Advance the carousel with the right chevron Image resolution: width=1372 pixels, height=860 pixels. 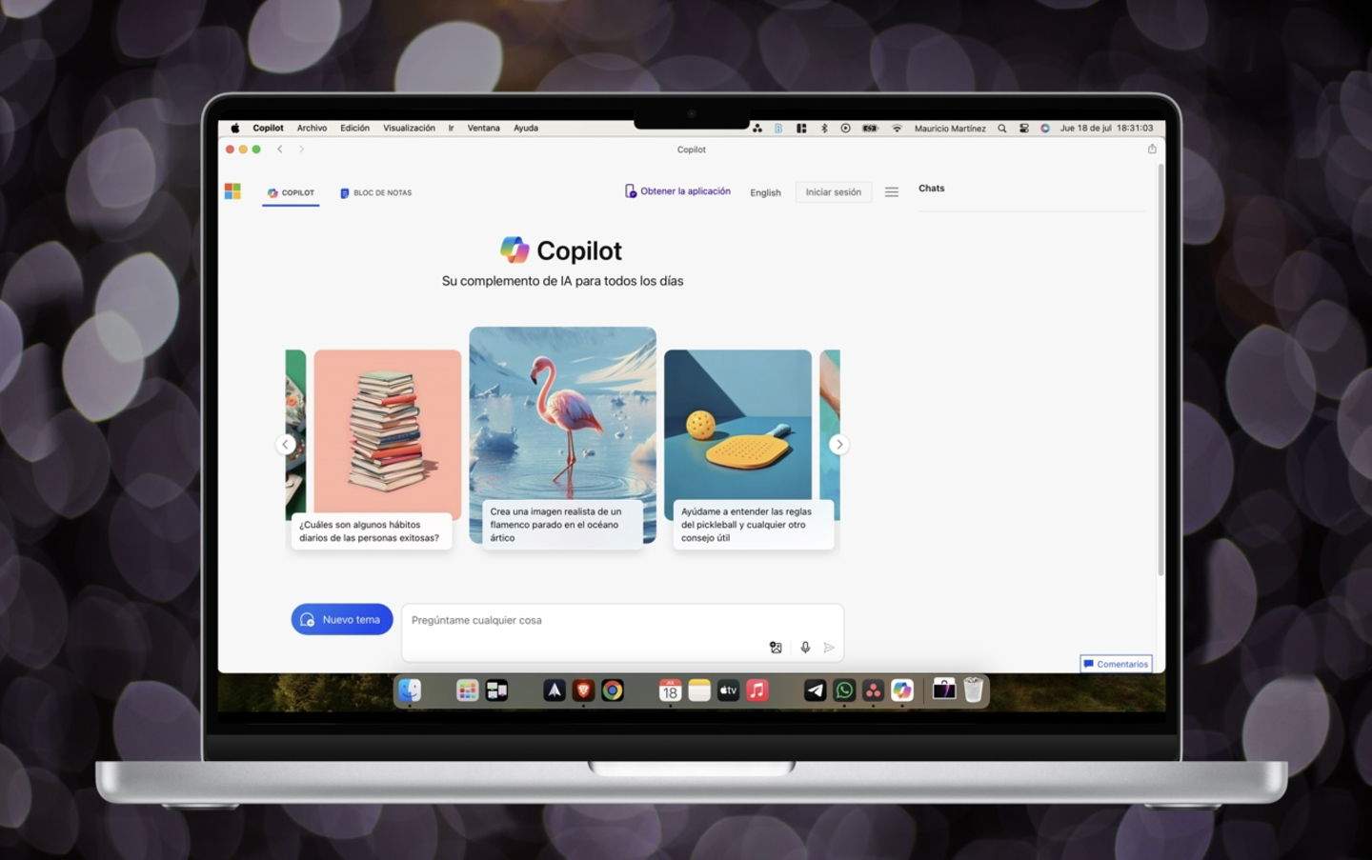pyautogui.click(x=839, y=444)
